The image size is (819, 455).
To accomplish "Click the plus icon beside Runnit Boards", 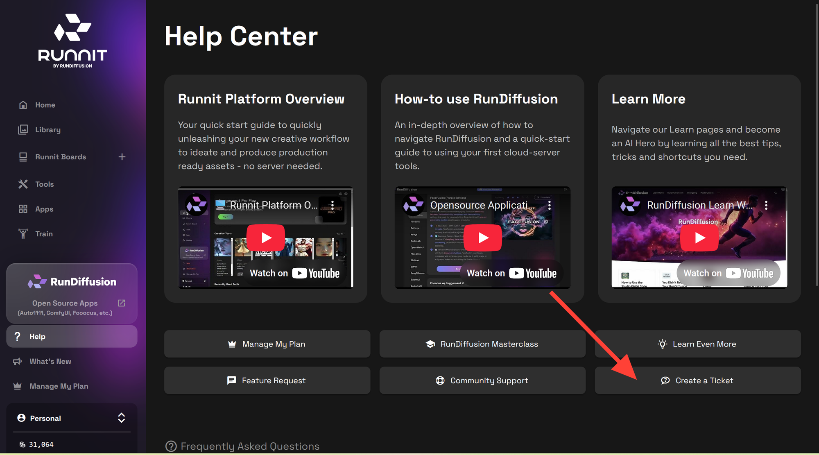I will 122,157.
